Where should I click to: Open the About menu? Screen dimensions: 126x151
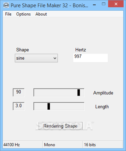[41, 14]
